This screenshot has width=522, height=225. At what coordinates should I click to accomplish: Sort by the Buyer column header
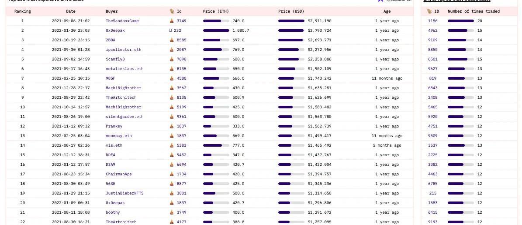pos(111,11)
